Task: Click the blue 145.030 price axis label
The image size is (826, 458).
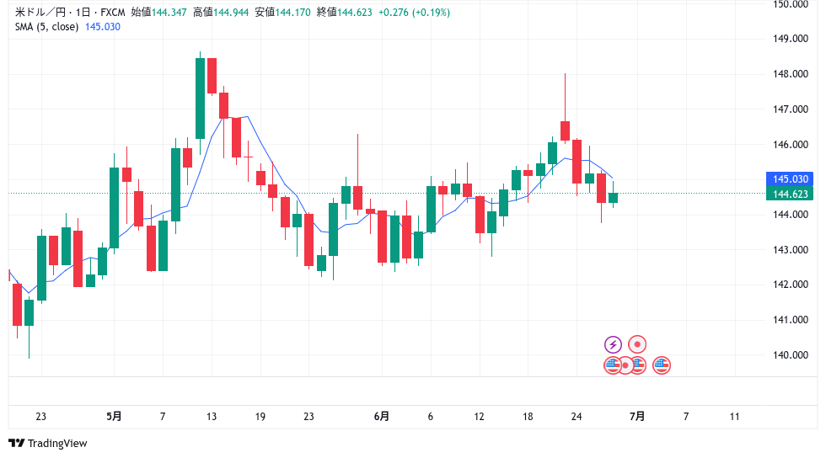Action: pyautogui.click(x=790, y=179)
